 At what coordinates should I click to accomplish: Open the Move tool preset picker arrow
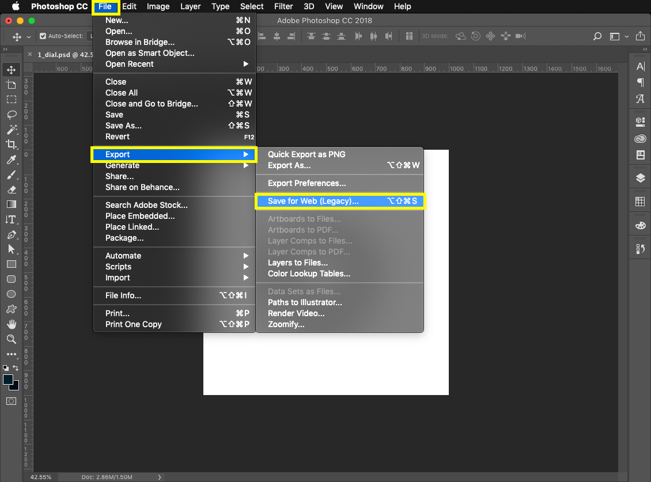coord(29,37)
